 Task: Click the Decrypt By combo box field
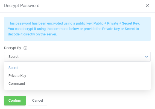coord(77,57)
